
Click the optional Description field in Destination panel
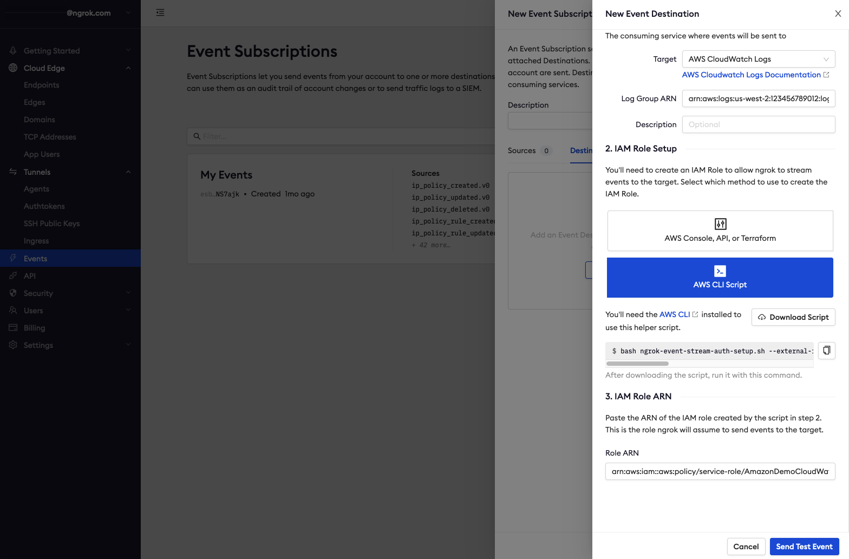tap(759, 124)
